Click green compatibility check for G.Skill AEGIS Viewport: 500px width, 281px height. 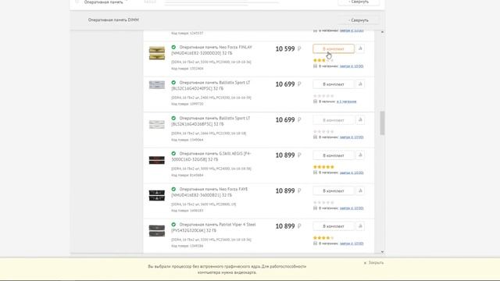173,154
